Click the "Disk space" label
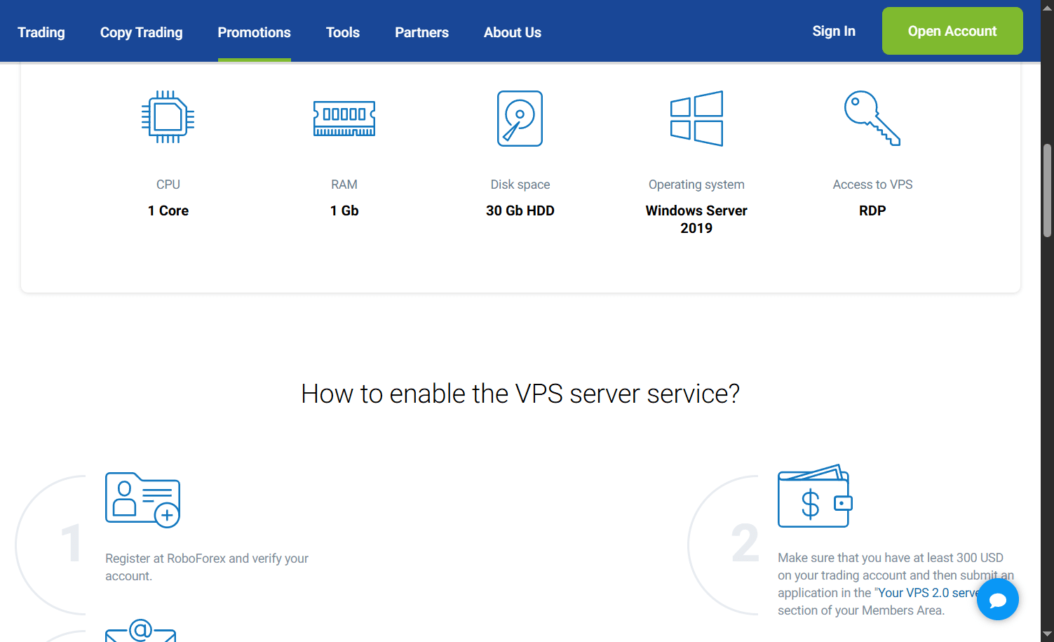 [520, 185]
